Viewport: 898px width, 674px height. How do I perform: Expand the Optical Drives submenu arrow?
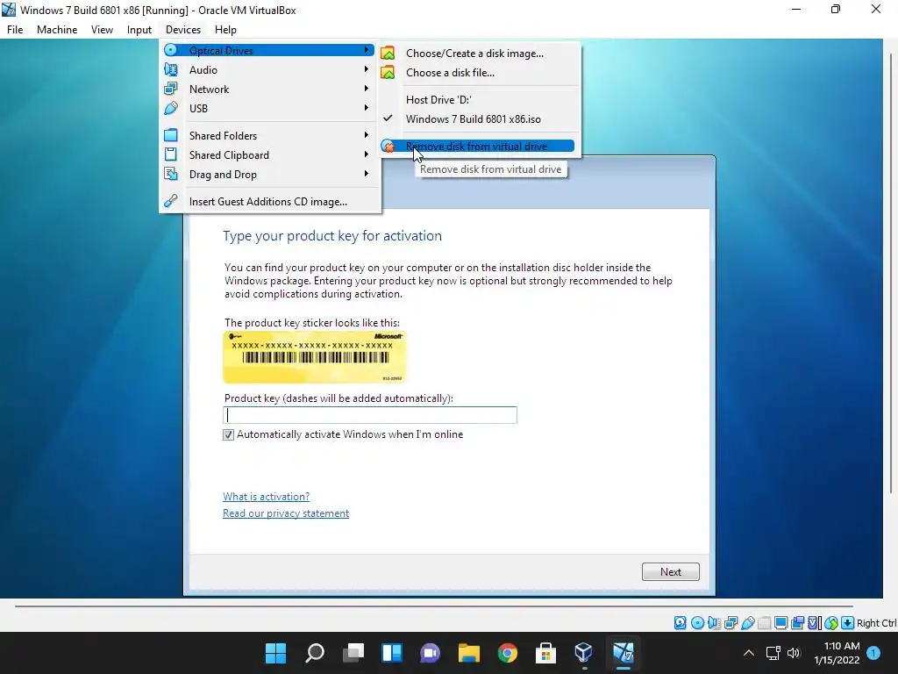[x=367, y=50]
